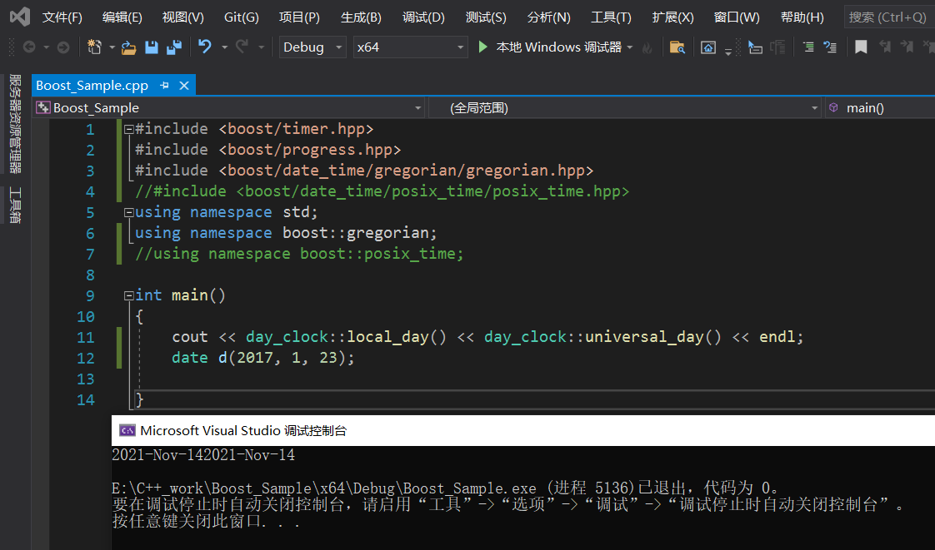This screenshot has height=550, width=935.
Task: Open the navigate backward history dropdown arrow
Action: point(46,47)
